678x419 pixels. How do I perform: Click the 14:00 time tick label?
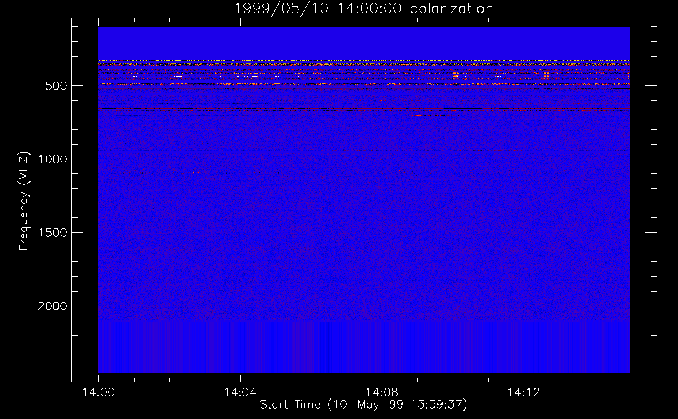pos(98,393)
